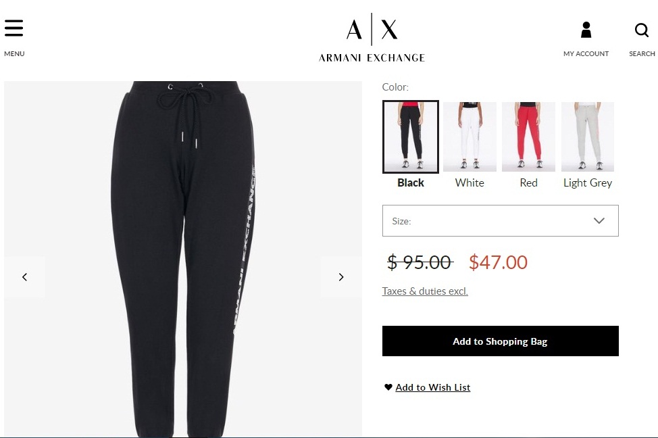Click the Add to Shopping Bag button
The height and width of the screenshot is (438, 658).
tap(500, 341)
